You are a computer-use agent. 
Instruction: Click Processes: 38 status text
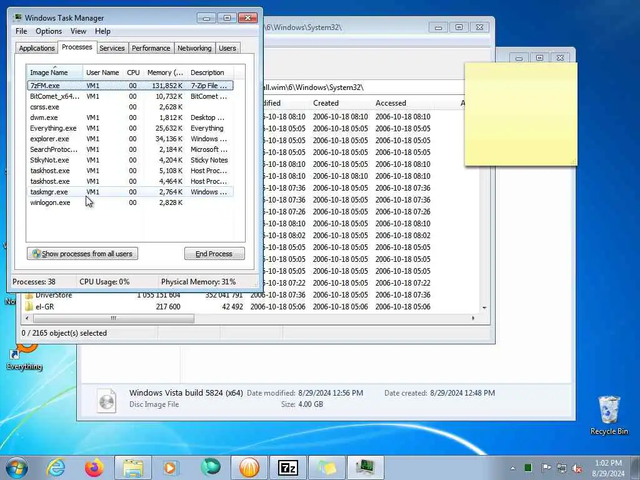pos(34,282)
